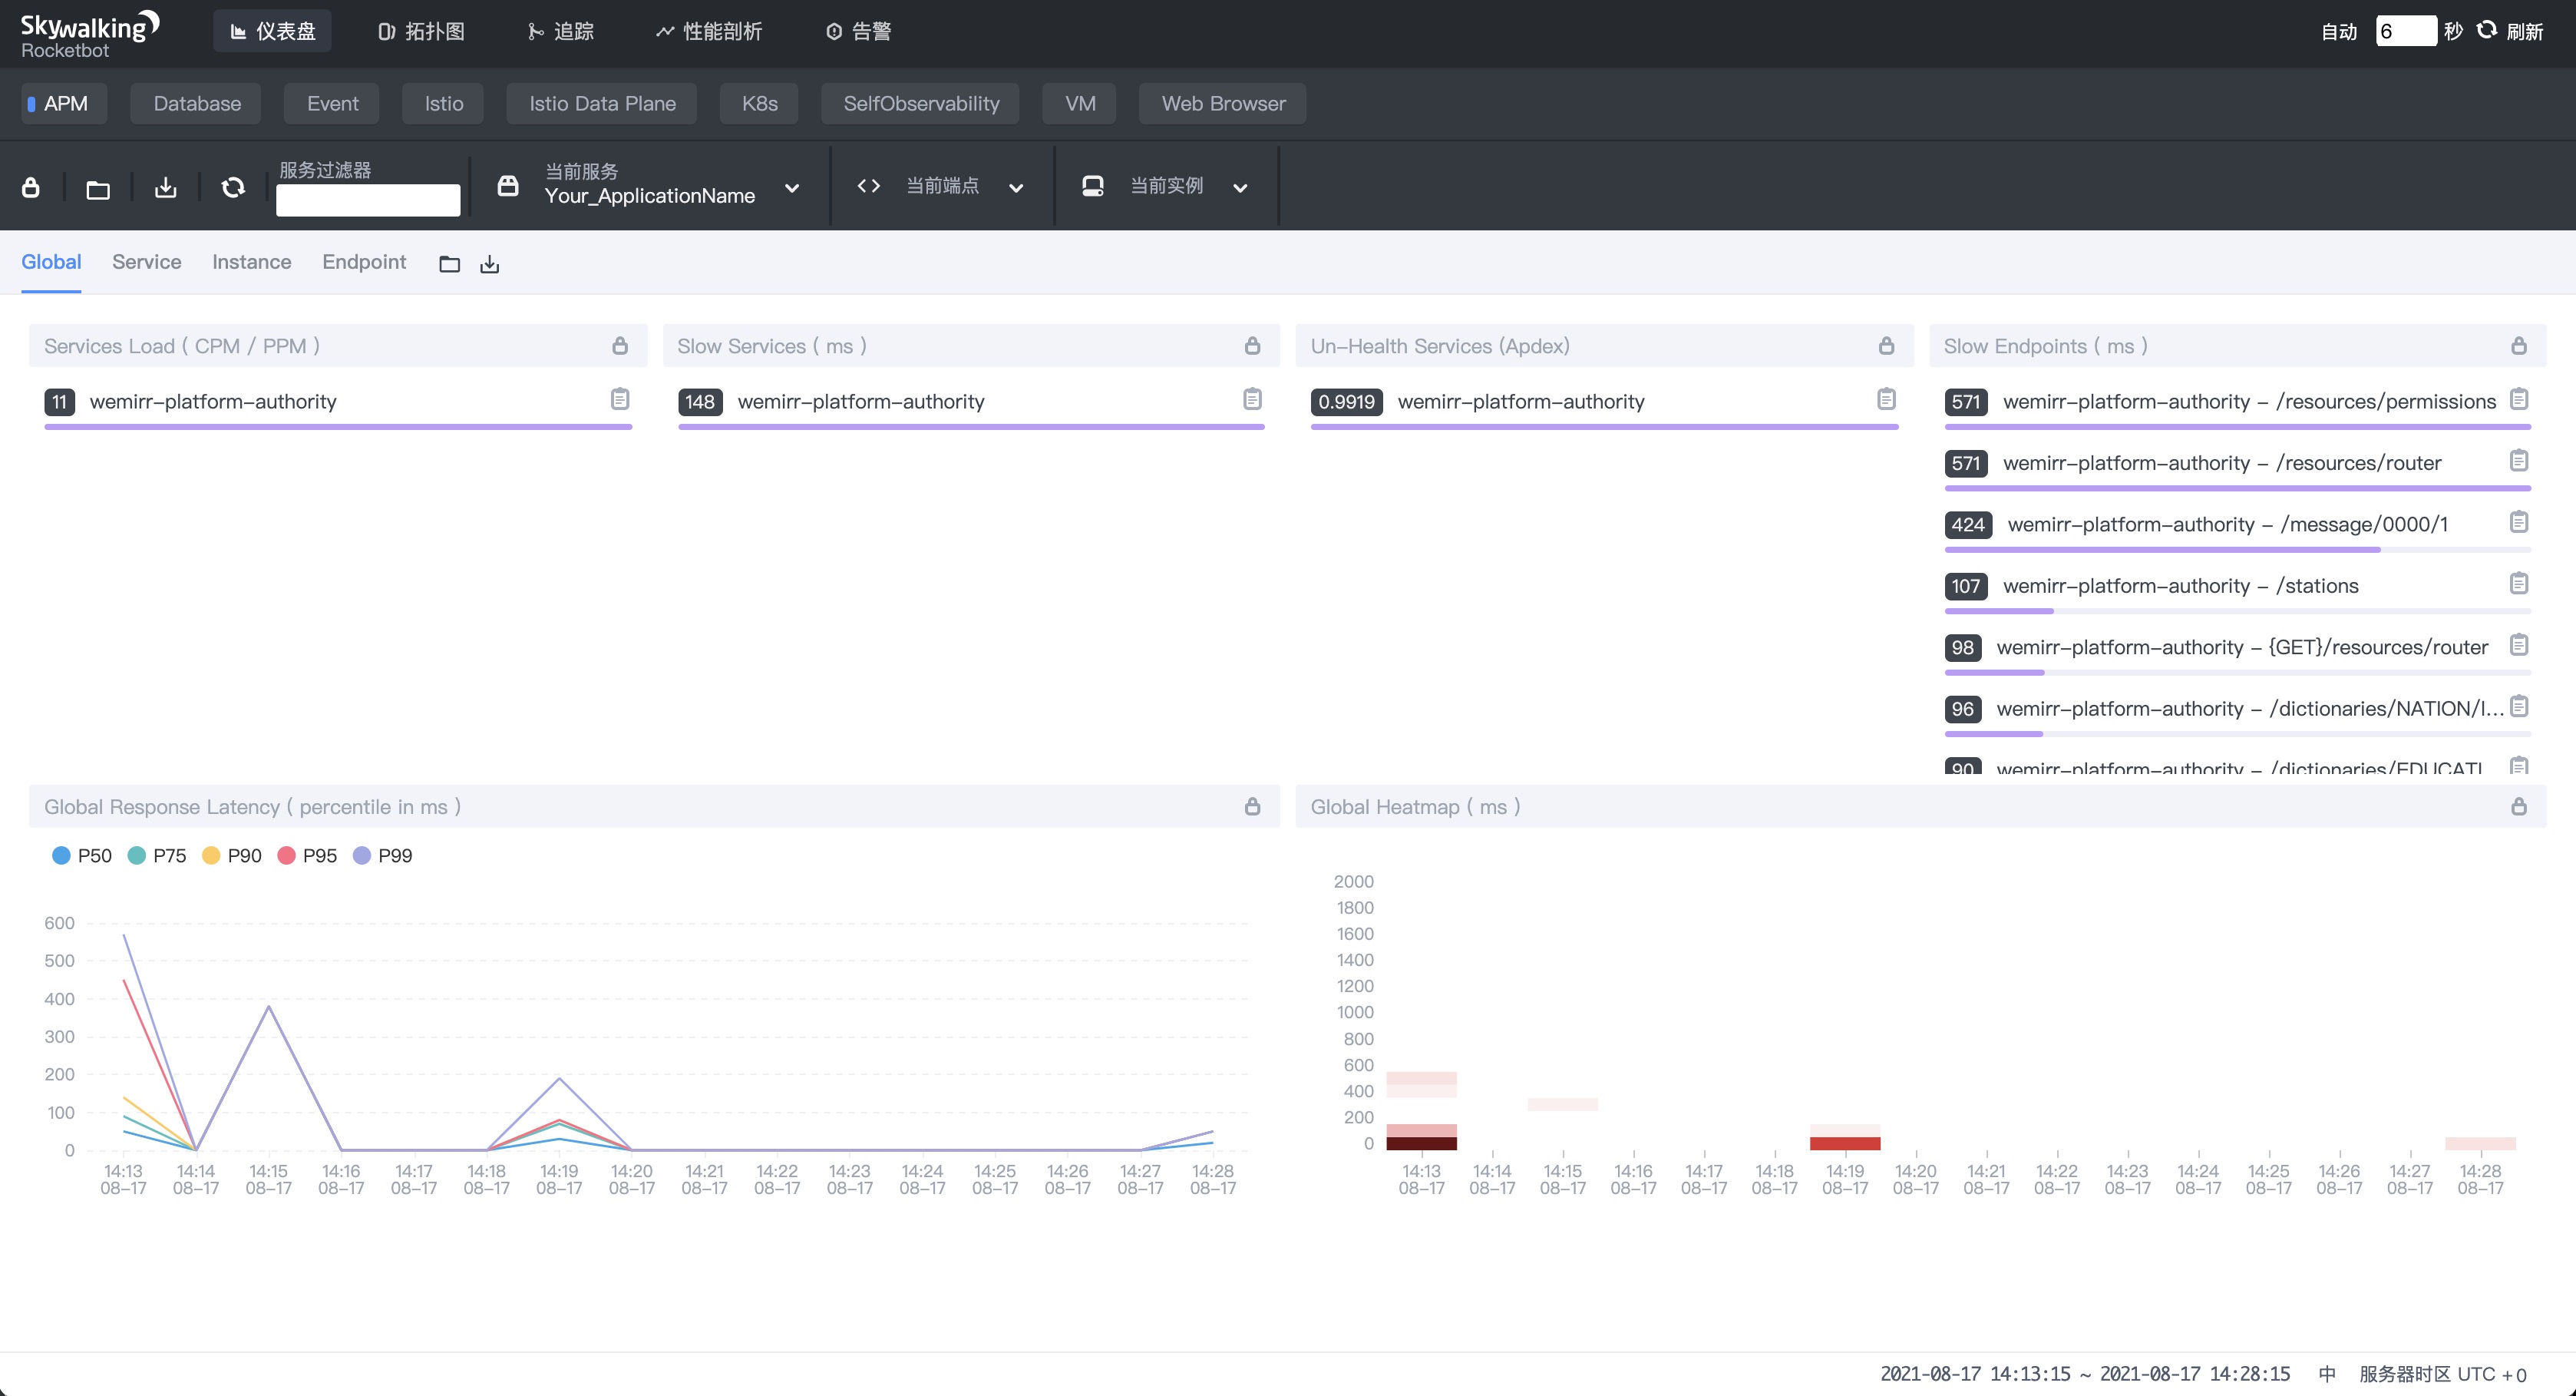
Task: Click the reload icon beside service filter
Action: coord(233,187)
